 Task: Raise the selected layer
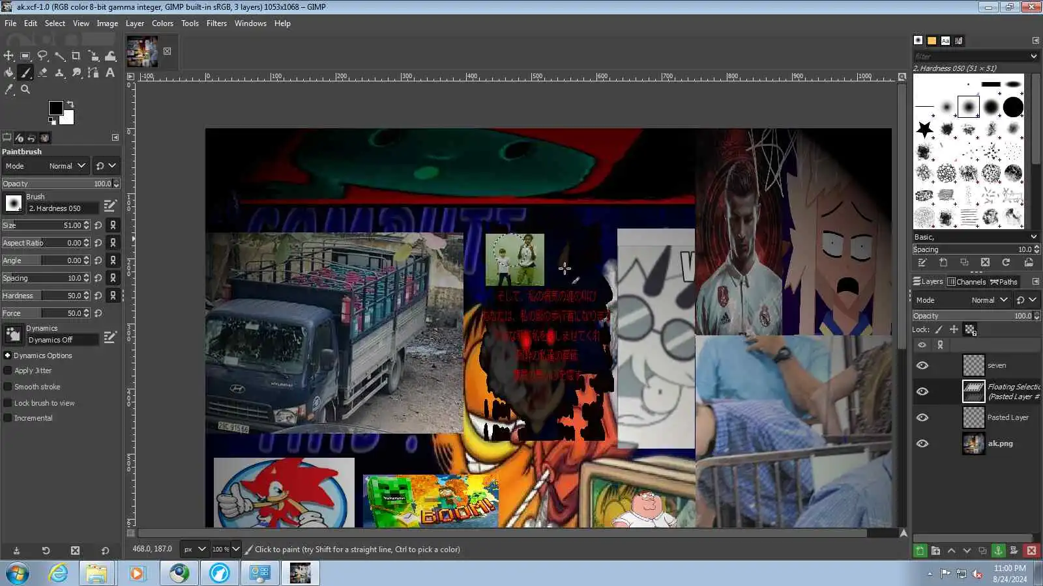pos(951,551)
